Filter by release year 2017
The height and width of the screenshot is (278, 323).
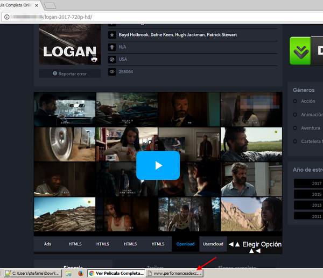coord(317,184)
